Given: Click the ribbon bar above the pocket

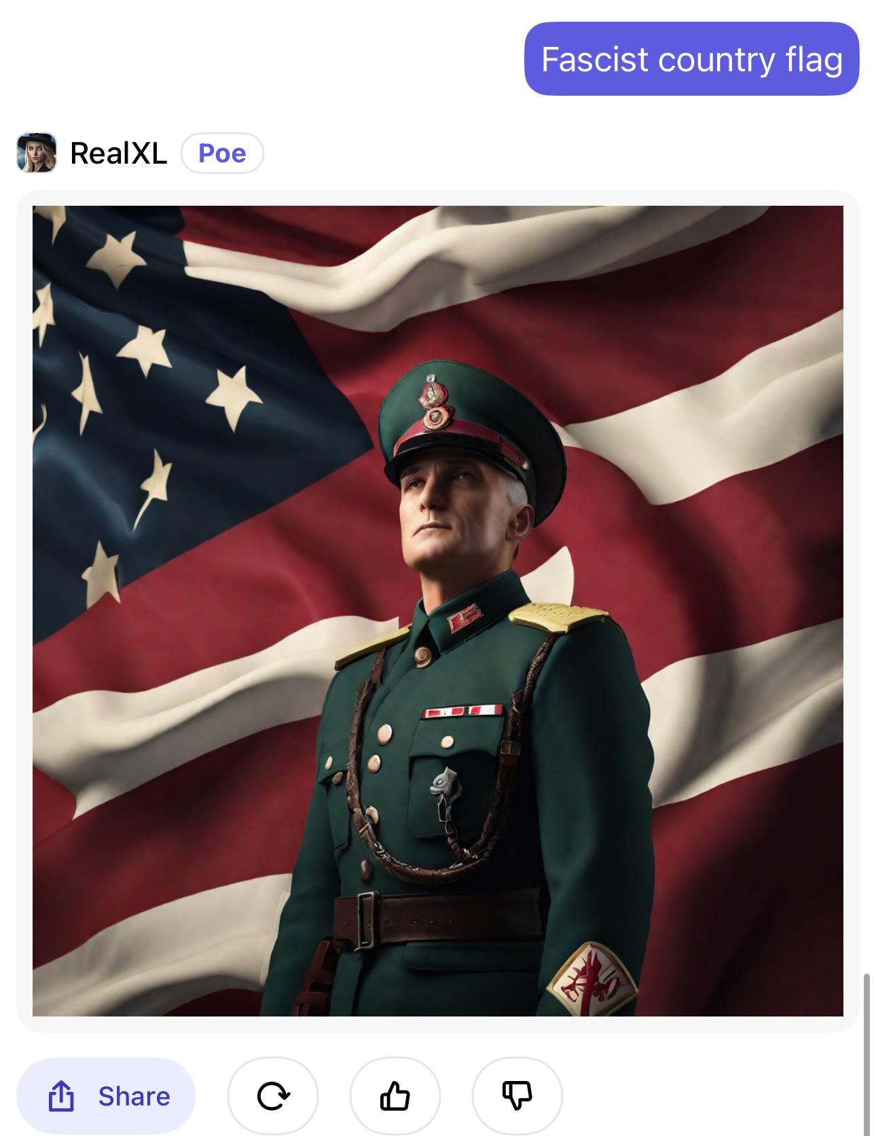Looking at the screenshot, I should coord(462,711).
